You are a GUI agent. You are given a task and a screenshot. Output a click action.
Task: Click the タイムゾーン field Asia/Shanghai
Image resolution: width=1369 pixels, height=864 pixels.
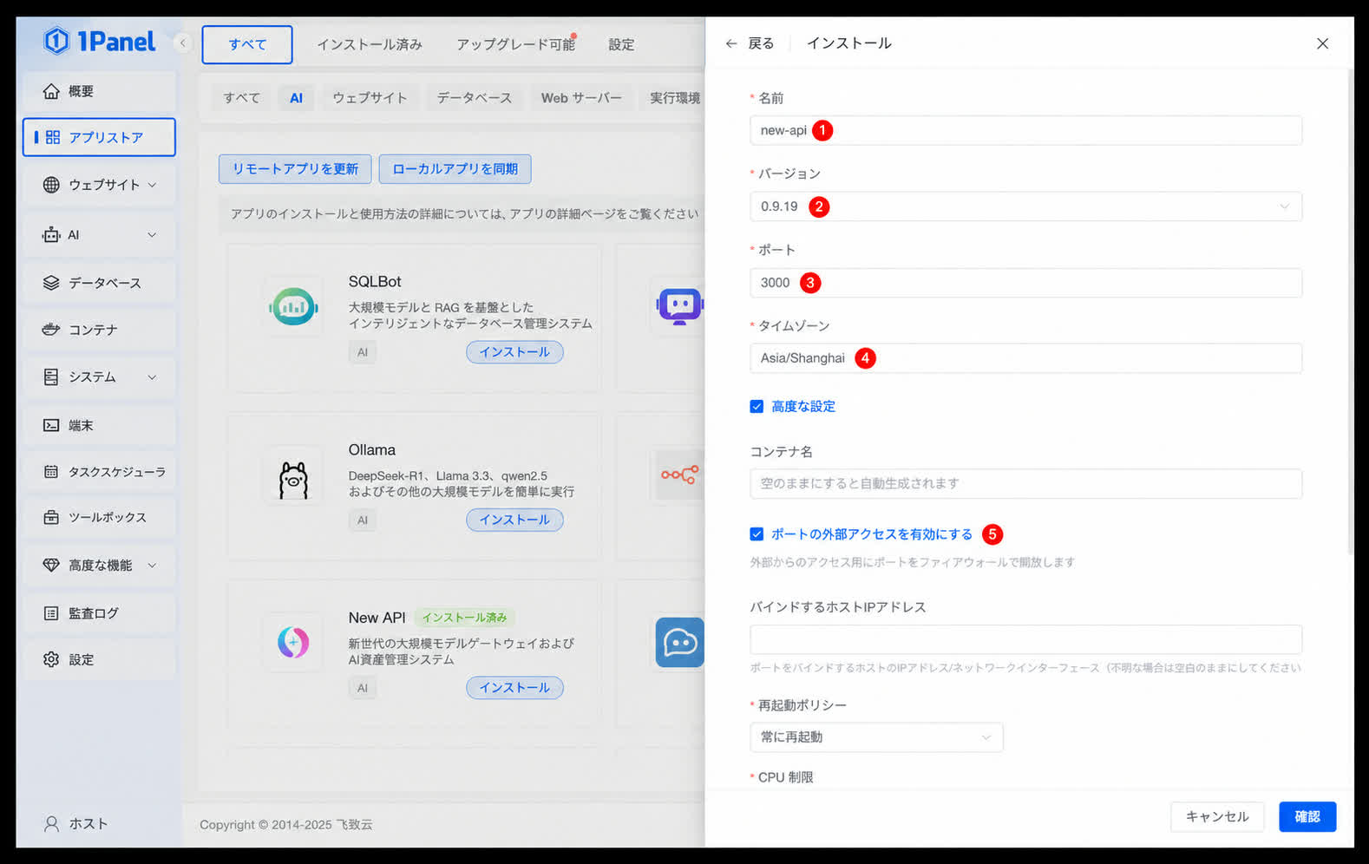point(1025,358)
